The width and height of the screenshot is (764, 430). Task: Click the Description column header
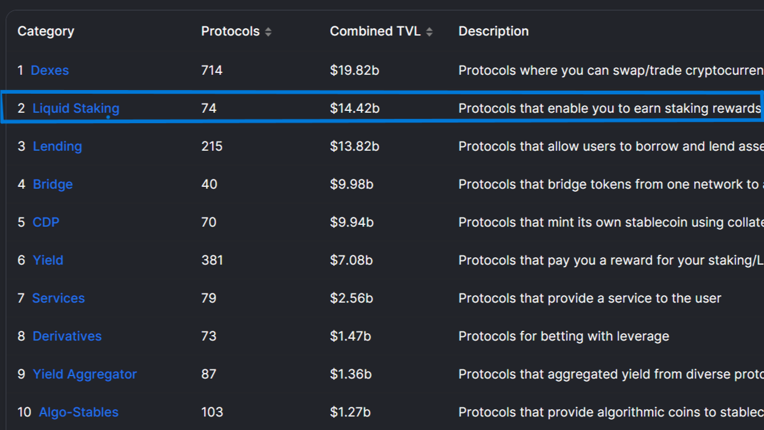coord(494,31)
